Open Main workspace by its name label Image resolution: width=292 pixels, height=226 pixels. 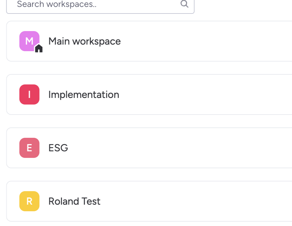[84, 41]
